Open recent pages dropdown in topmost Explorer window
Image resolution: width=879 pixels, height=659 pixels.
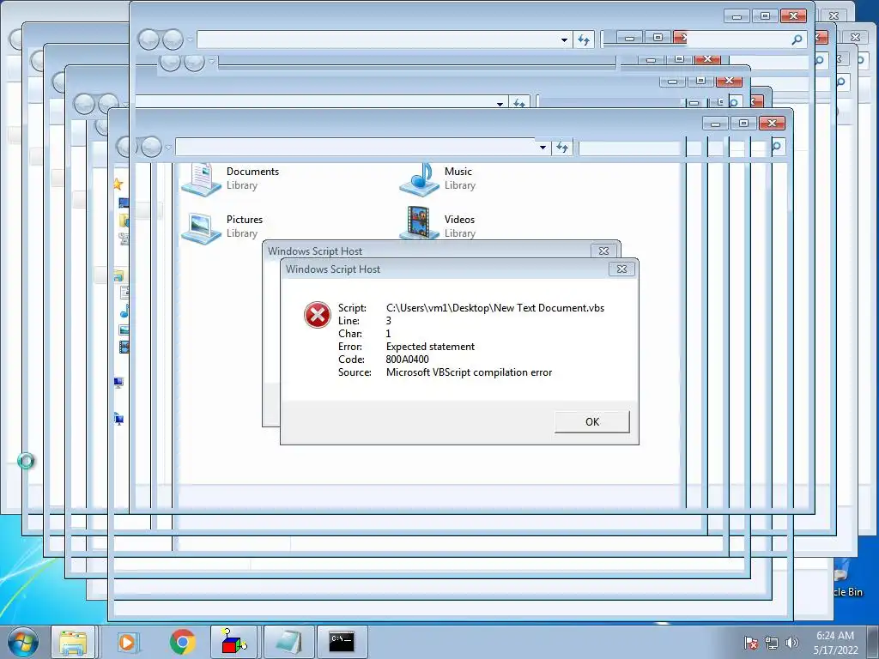pyautogui.click(x=190, y=39)
